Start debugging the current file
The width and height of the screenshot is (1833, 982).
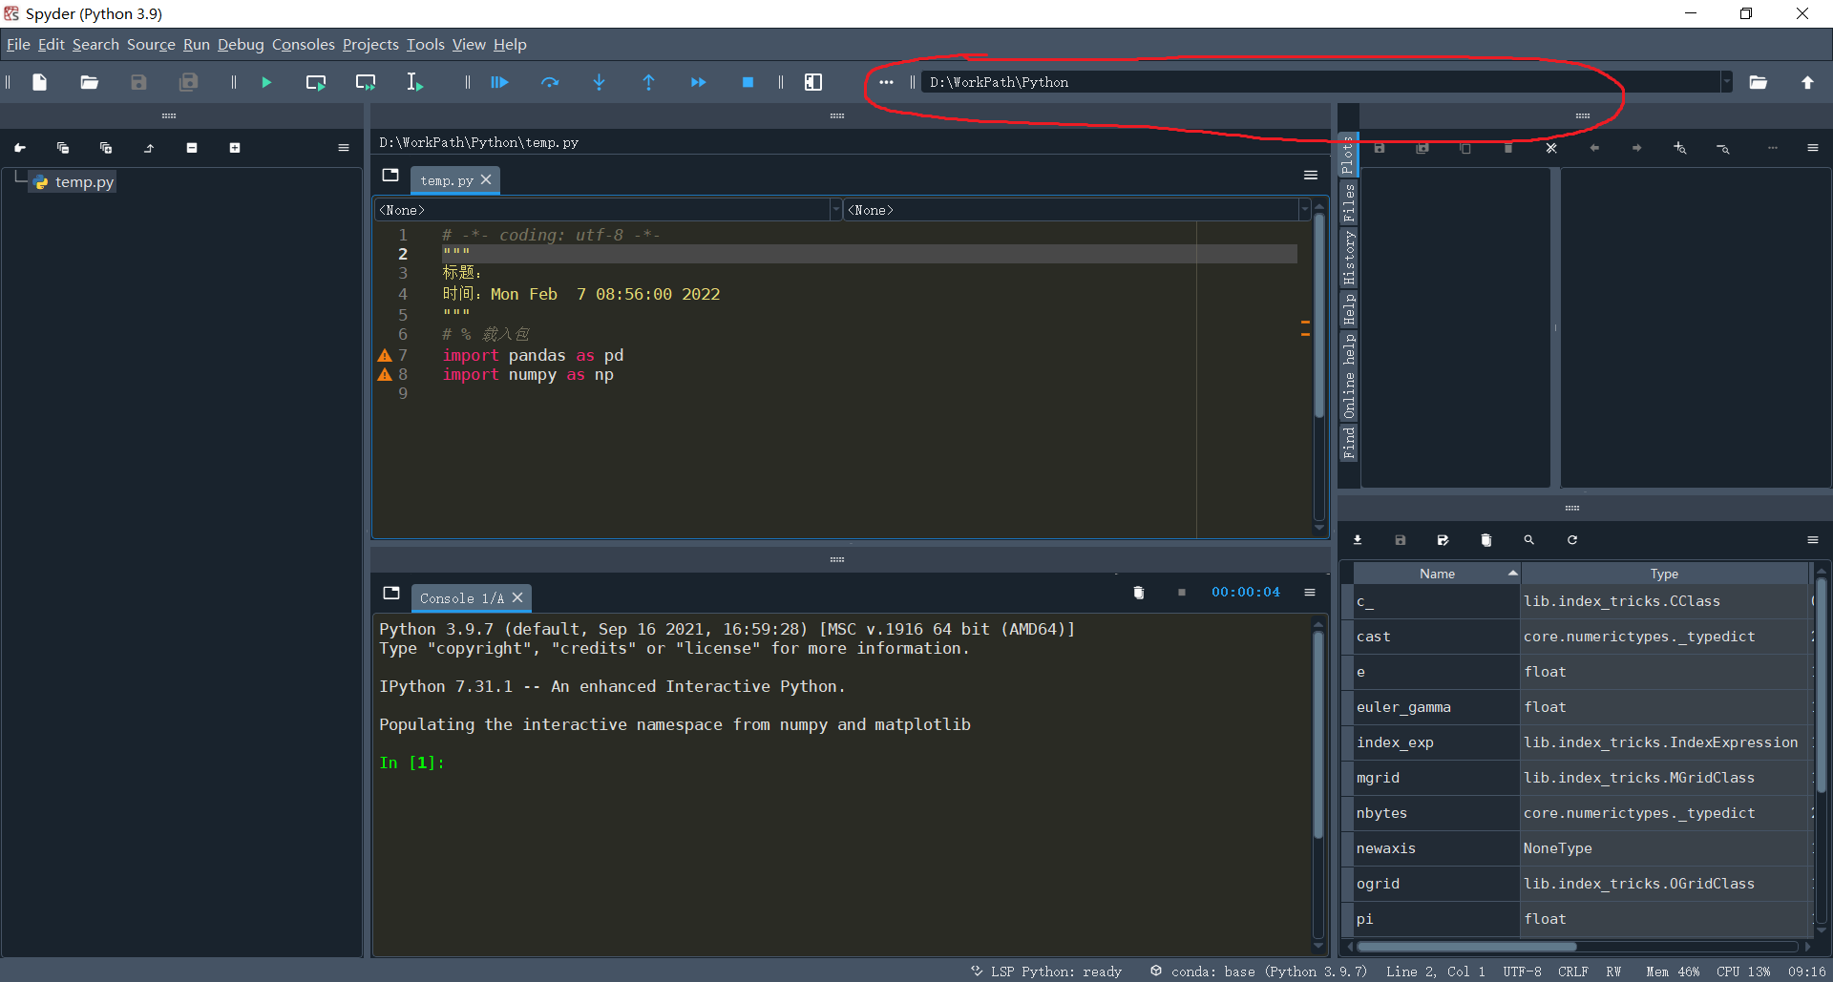pos(499,82)
